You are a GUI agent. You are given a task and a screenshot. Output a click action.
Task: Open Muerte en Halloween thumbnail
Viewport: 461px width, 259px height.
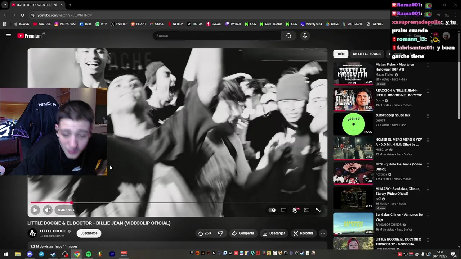coord(353,74)
